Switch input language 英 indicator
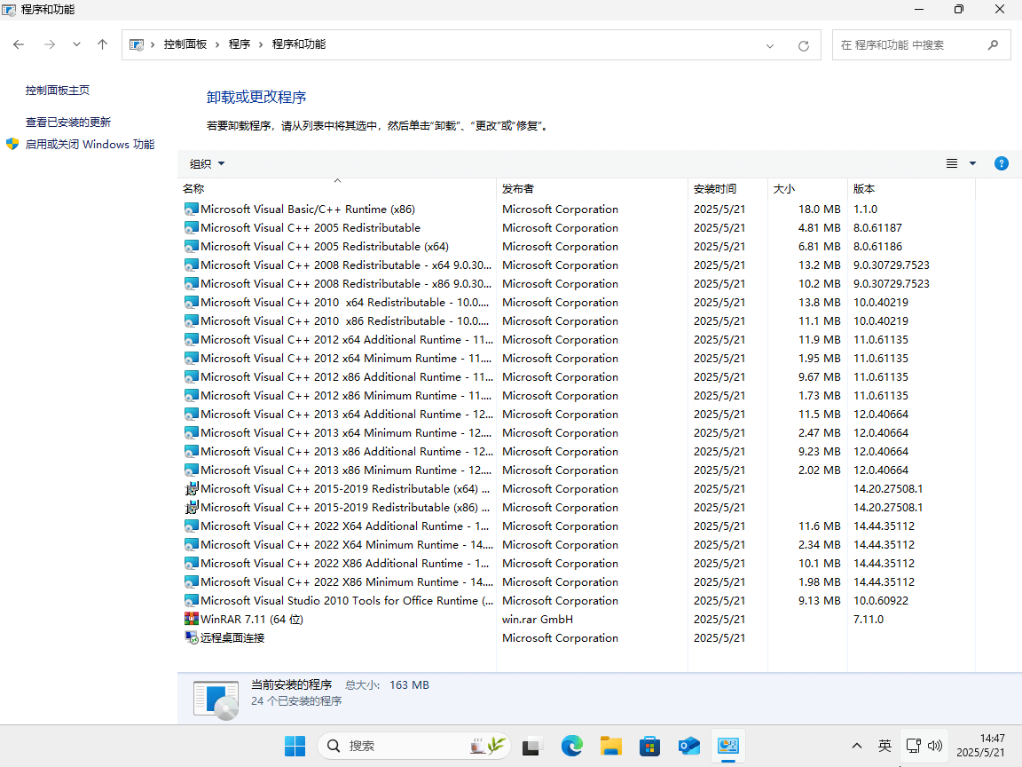Image resolution: width=1022 pixels, height=767 pixels. [884, 746]
